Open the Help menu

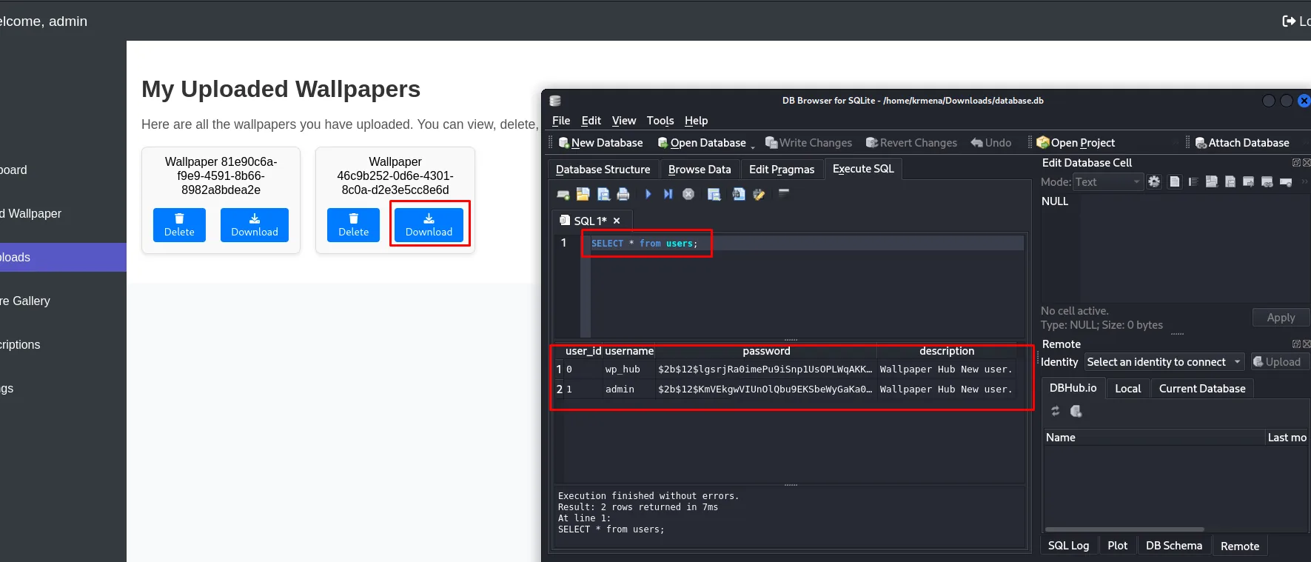(x=696, y=121)
